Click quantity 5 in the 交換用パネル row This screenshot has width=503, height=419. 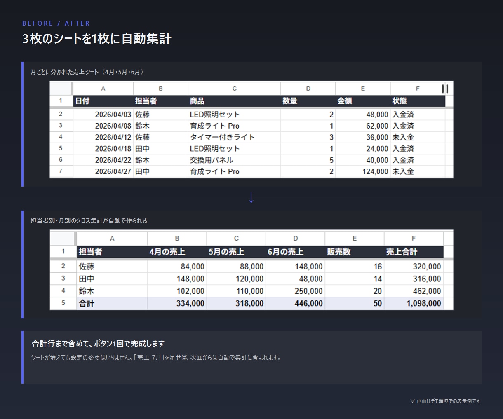pyautogui.click(x=308, y=160)
